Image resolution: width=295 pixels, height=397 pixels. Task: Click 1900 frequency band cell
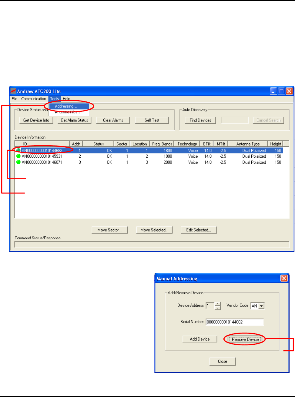coord(168,156)
